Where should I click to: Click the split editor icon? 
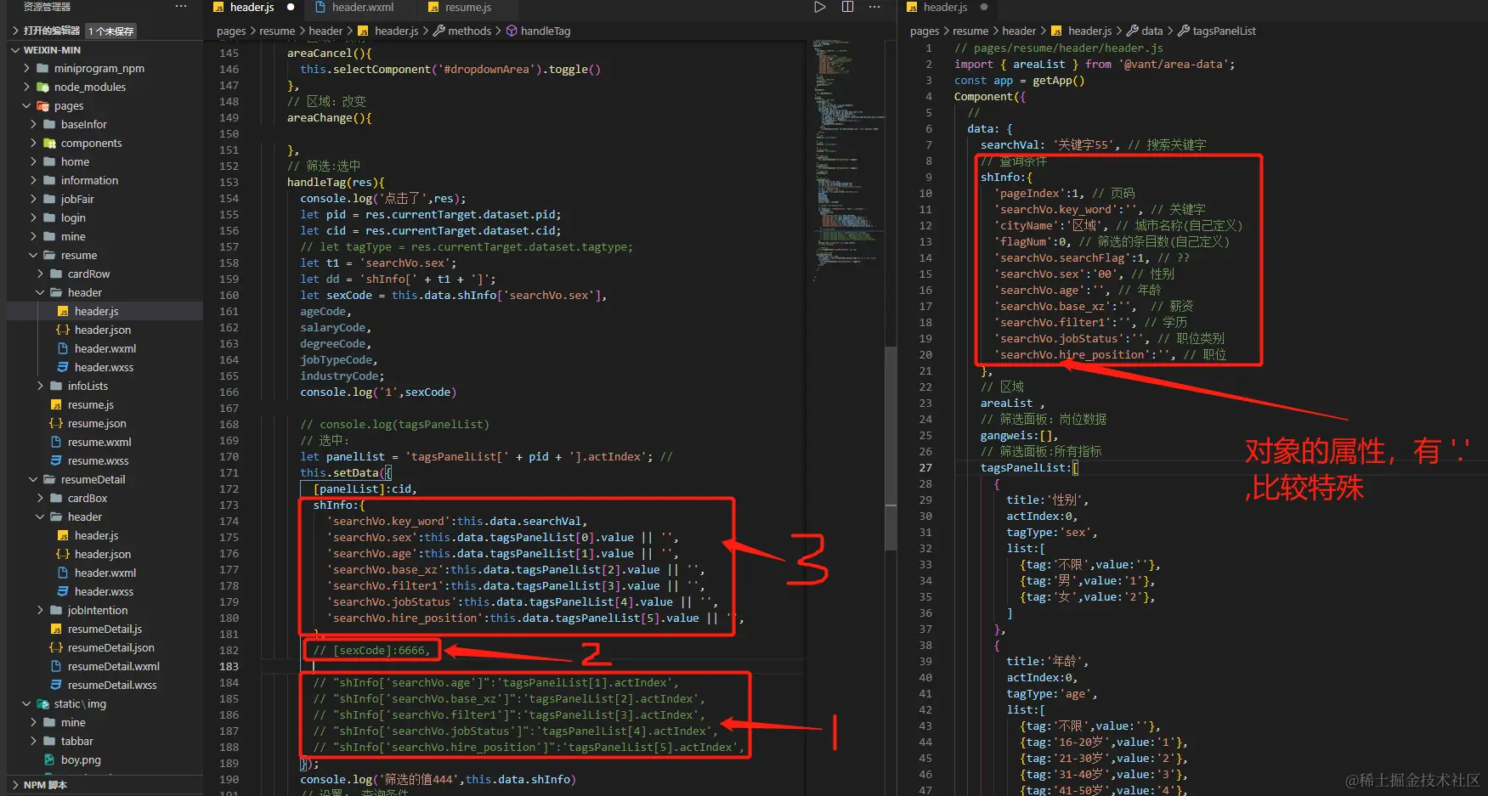pos(847,7)
